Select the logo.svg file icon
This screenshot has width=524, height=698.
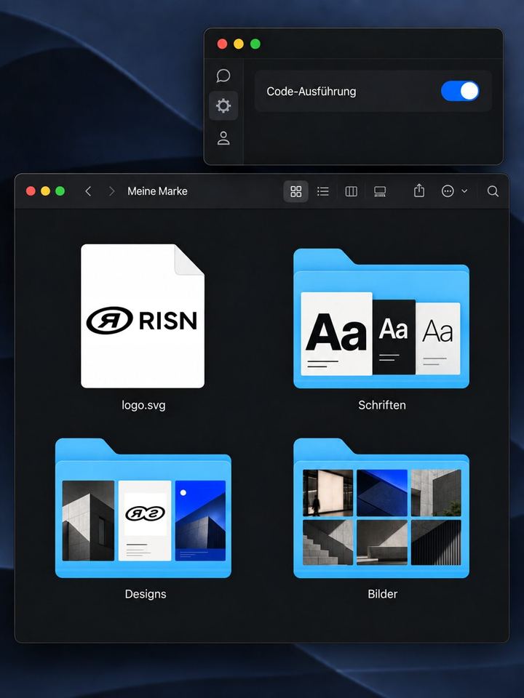pos(143,316)
